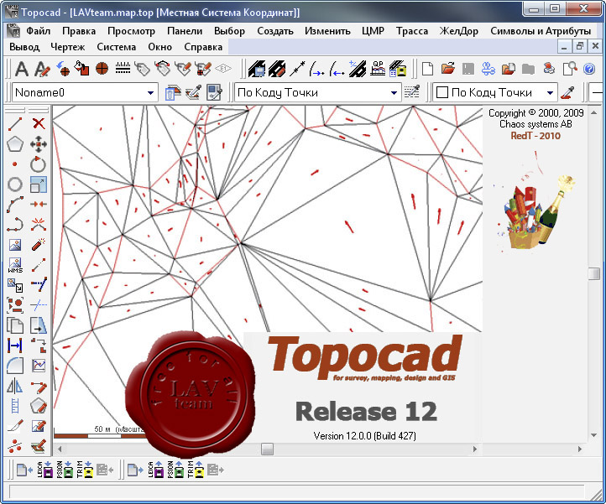Click the paint bucket fill icon
Image resolution: width=606 pixels, height=504 pixels.
click(81, 69)
